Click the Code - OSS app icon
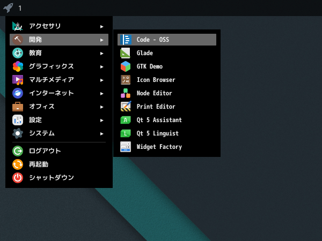The width and height of the screenshot is (322, 241). (x=126, y=40)
